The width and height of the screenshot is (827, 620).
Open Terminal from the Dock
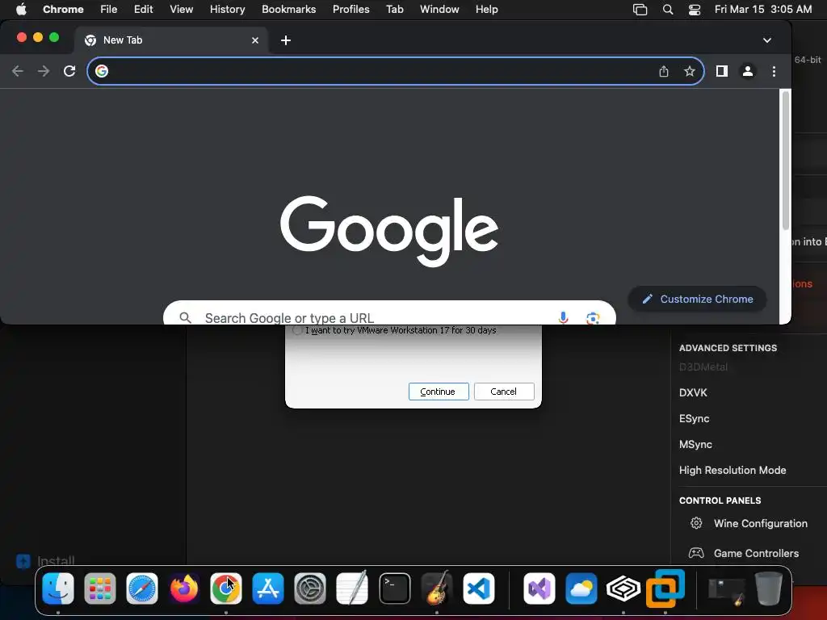pos(394,589)
